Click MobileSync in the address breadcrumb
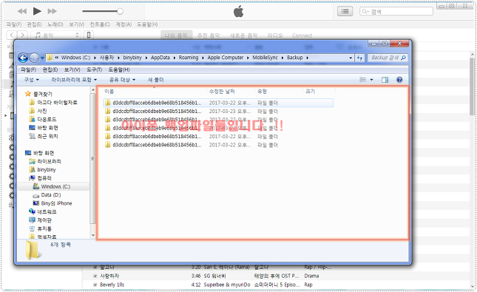 265,58
